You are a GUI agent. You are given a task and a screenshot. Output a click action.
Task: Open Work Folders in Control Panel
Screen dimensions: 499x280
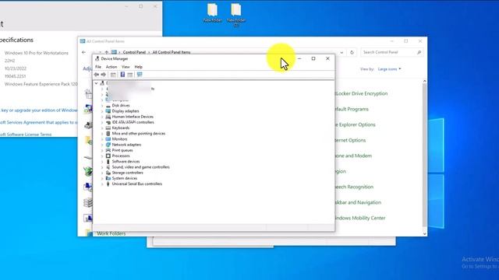(x=111, y=233)
